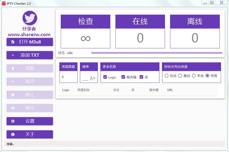Click the stop icon on 停止

(x=13, y=95)
